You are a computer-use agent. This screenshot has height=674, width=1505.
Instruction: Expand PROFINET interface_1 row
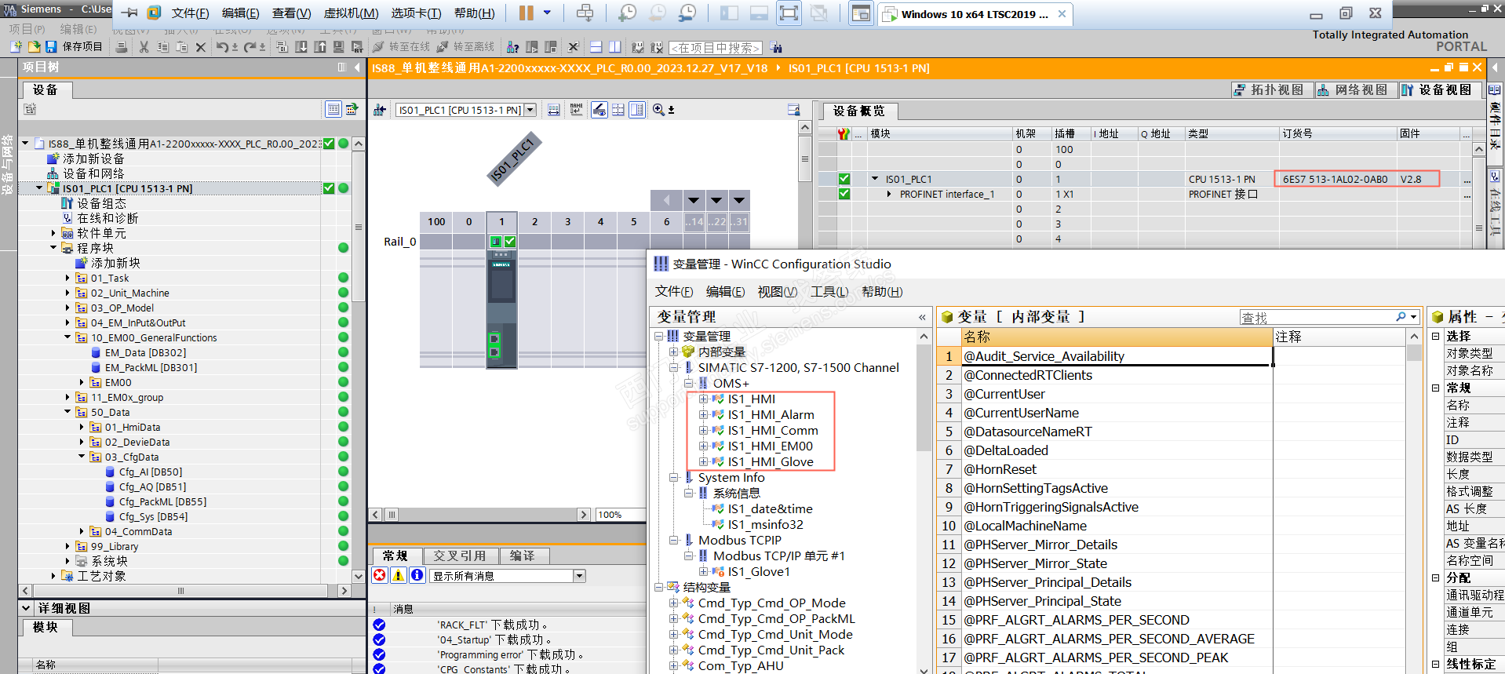889,194
